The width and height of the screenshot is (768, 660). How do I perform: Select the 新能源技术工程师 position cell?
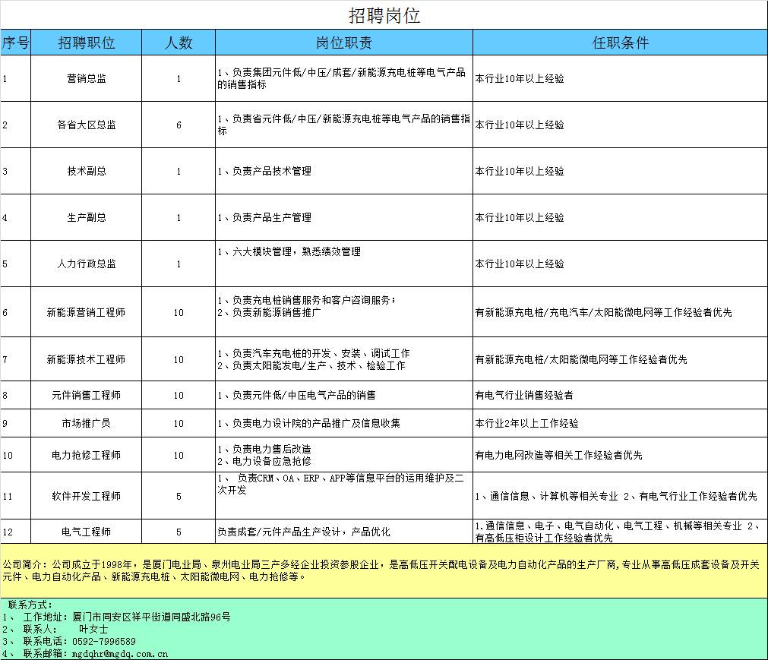(86, 359)
